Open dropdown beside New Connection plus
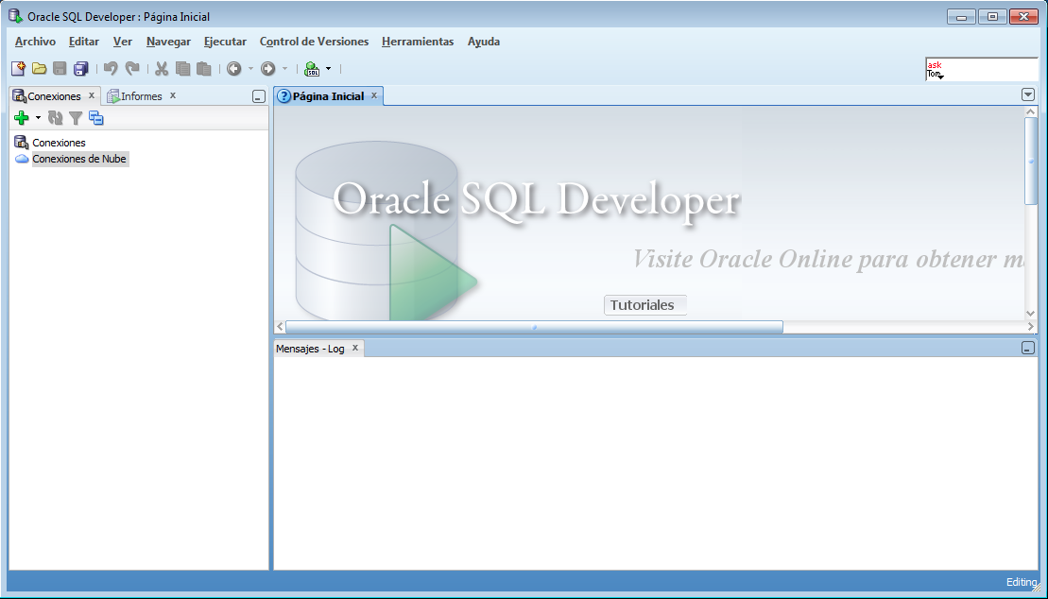The width and height of the screenshot is (1048, 599). pyautogui.click(x=38, y=118)
